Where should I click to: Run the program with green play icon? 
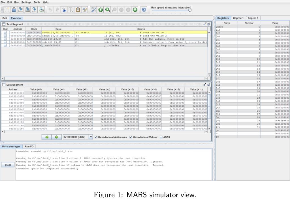click(x=101, y=10)
